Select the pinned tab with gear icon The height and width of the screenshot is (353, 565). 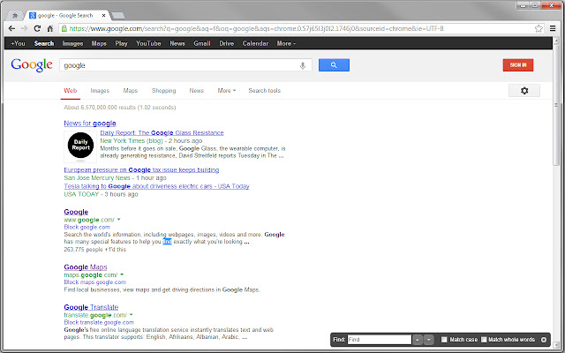pyautogui.click(x=15, y=16)
